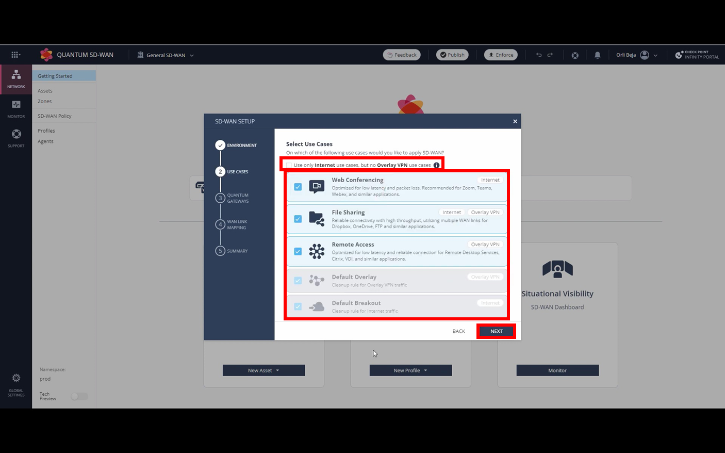Click the Overlay VPN tag on Remote Access
Viewport: 725px width, 453px height.
(485, 245)
